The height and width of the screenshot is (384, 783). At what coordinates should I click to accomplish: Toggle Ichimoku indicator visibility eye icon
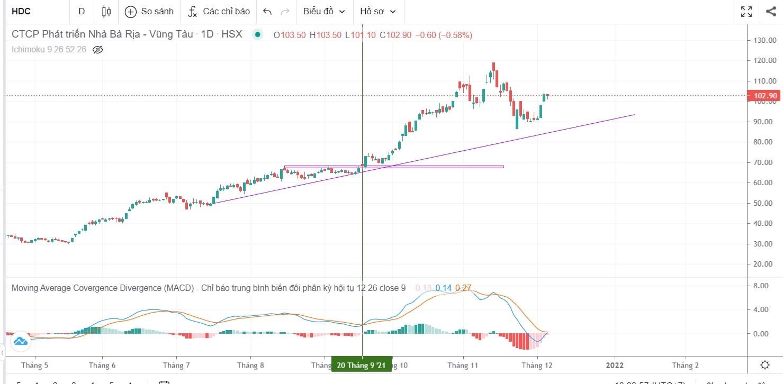click(x=97, y=50)
